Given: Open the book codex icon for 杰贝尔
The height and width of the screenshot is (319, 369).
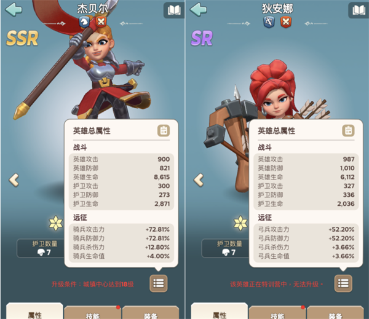Looking at the screenshot, I should coord(174,10).
